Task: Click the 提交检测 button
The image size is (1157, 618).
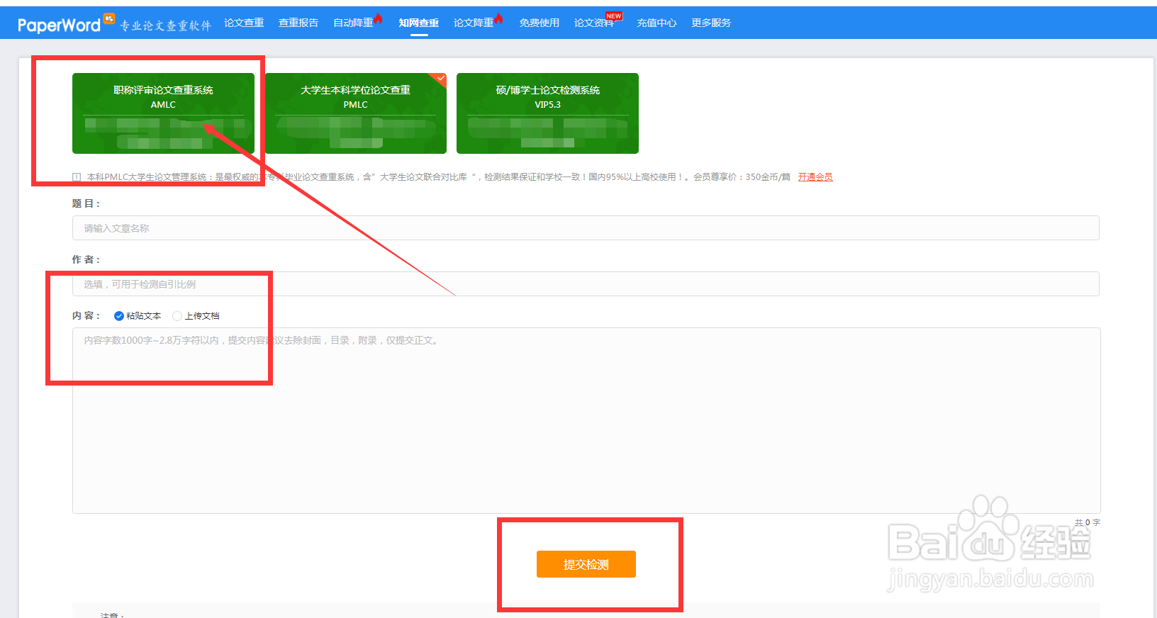Action: (586, 564)
